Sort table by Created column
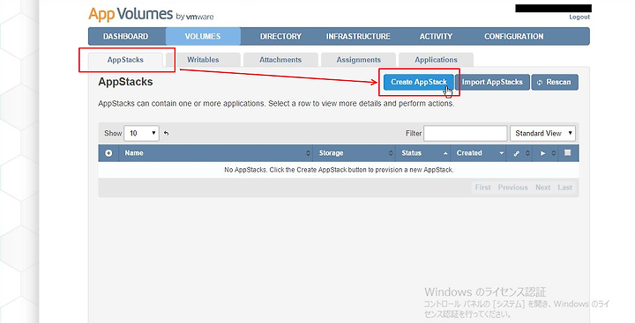Screen dimensions: 635x323 coord(478,153)
